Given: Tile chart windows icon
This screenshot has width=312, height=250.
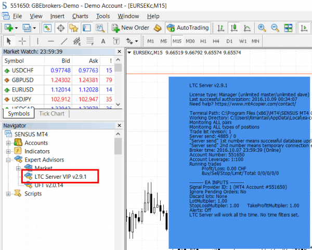Looking at the screenshot, I should tap(288, 28).
